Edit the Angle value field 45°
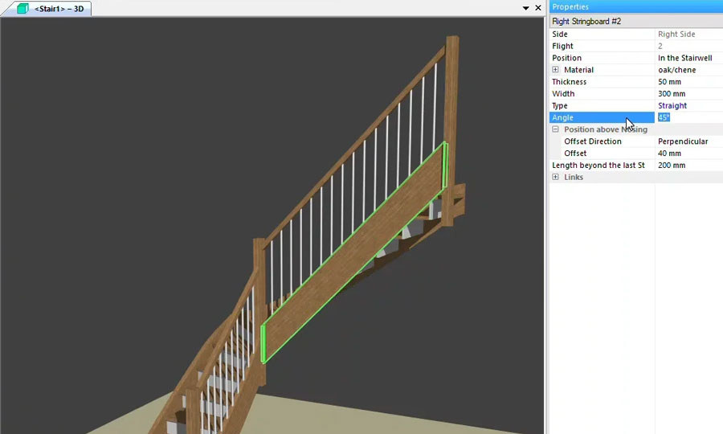 pyautogui.click(x=689, y=117)
